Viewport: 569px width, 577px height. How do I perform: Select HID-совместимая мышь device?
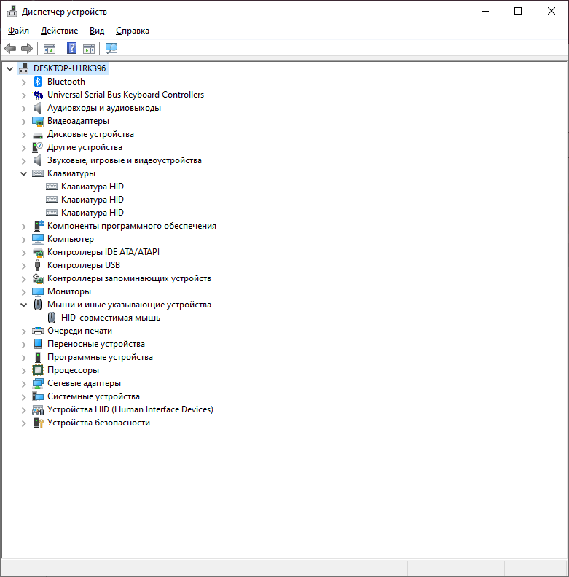111,318
